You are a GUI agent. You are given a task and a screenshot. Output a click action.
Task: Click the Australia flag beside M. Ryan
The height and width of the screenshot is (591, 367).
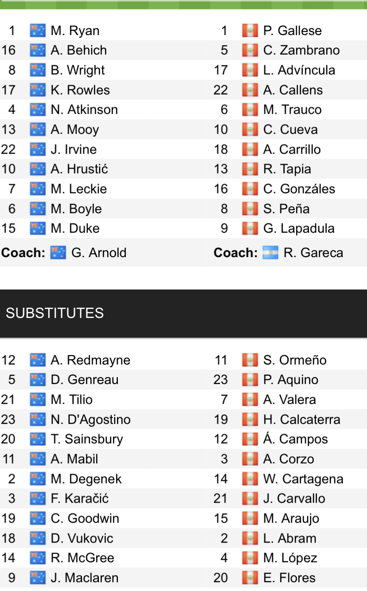click(x=38, y=31)
